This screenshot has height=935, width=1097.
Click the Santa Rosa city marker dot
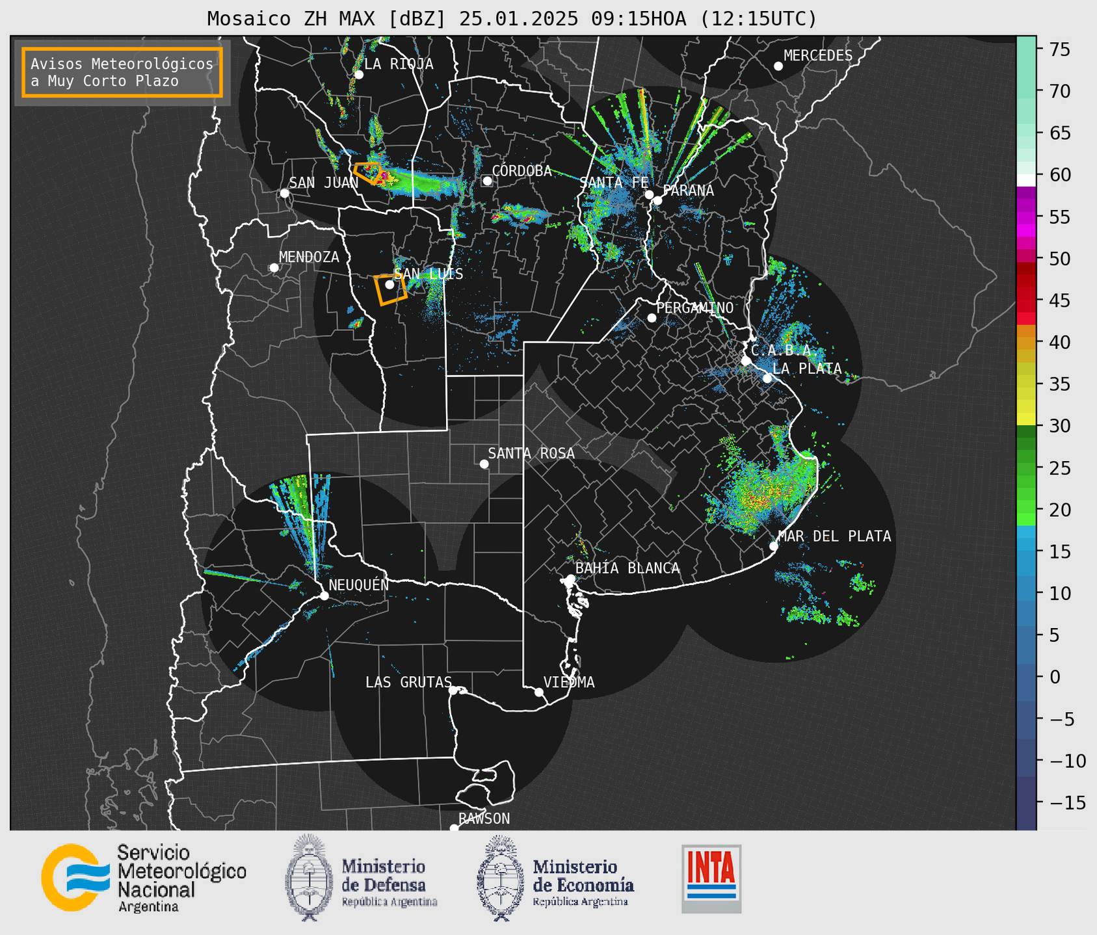coord(484,464)
